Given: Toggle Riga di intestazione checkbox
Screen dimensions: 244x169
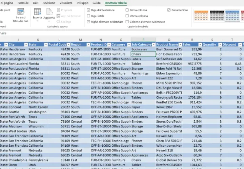Looking at the screenshot, I should pos(88,10).
